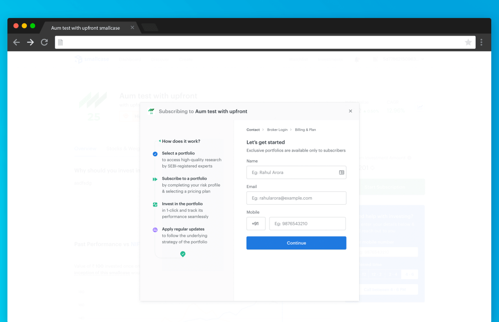Screen dimensions: 499x322
Task: Click the blue checkmark icon beside Select a portfolio
Action: (x=155, y=153)
